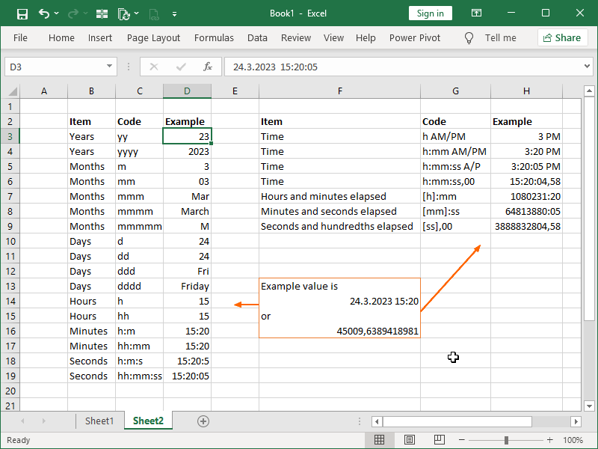The width and height of the screenshot is (598, 449).
Task: Click the Share button
Action: 562,37
